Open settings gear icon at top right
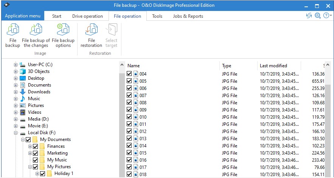 (x=318, y=15)
